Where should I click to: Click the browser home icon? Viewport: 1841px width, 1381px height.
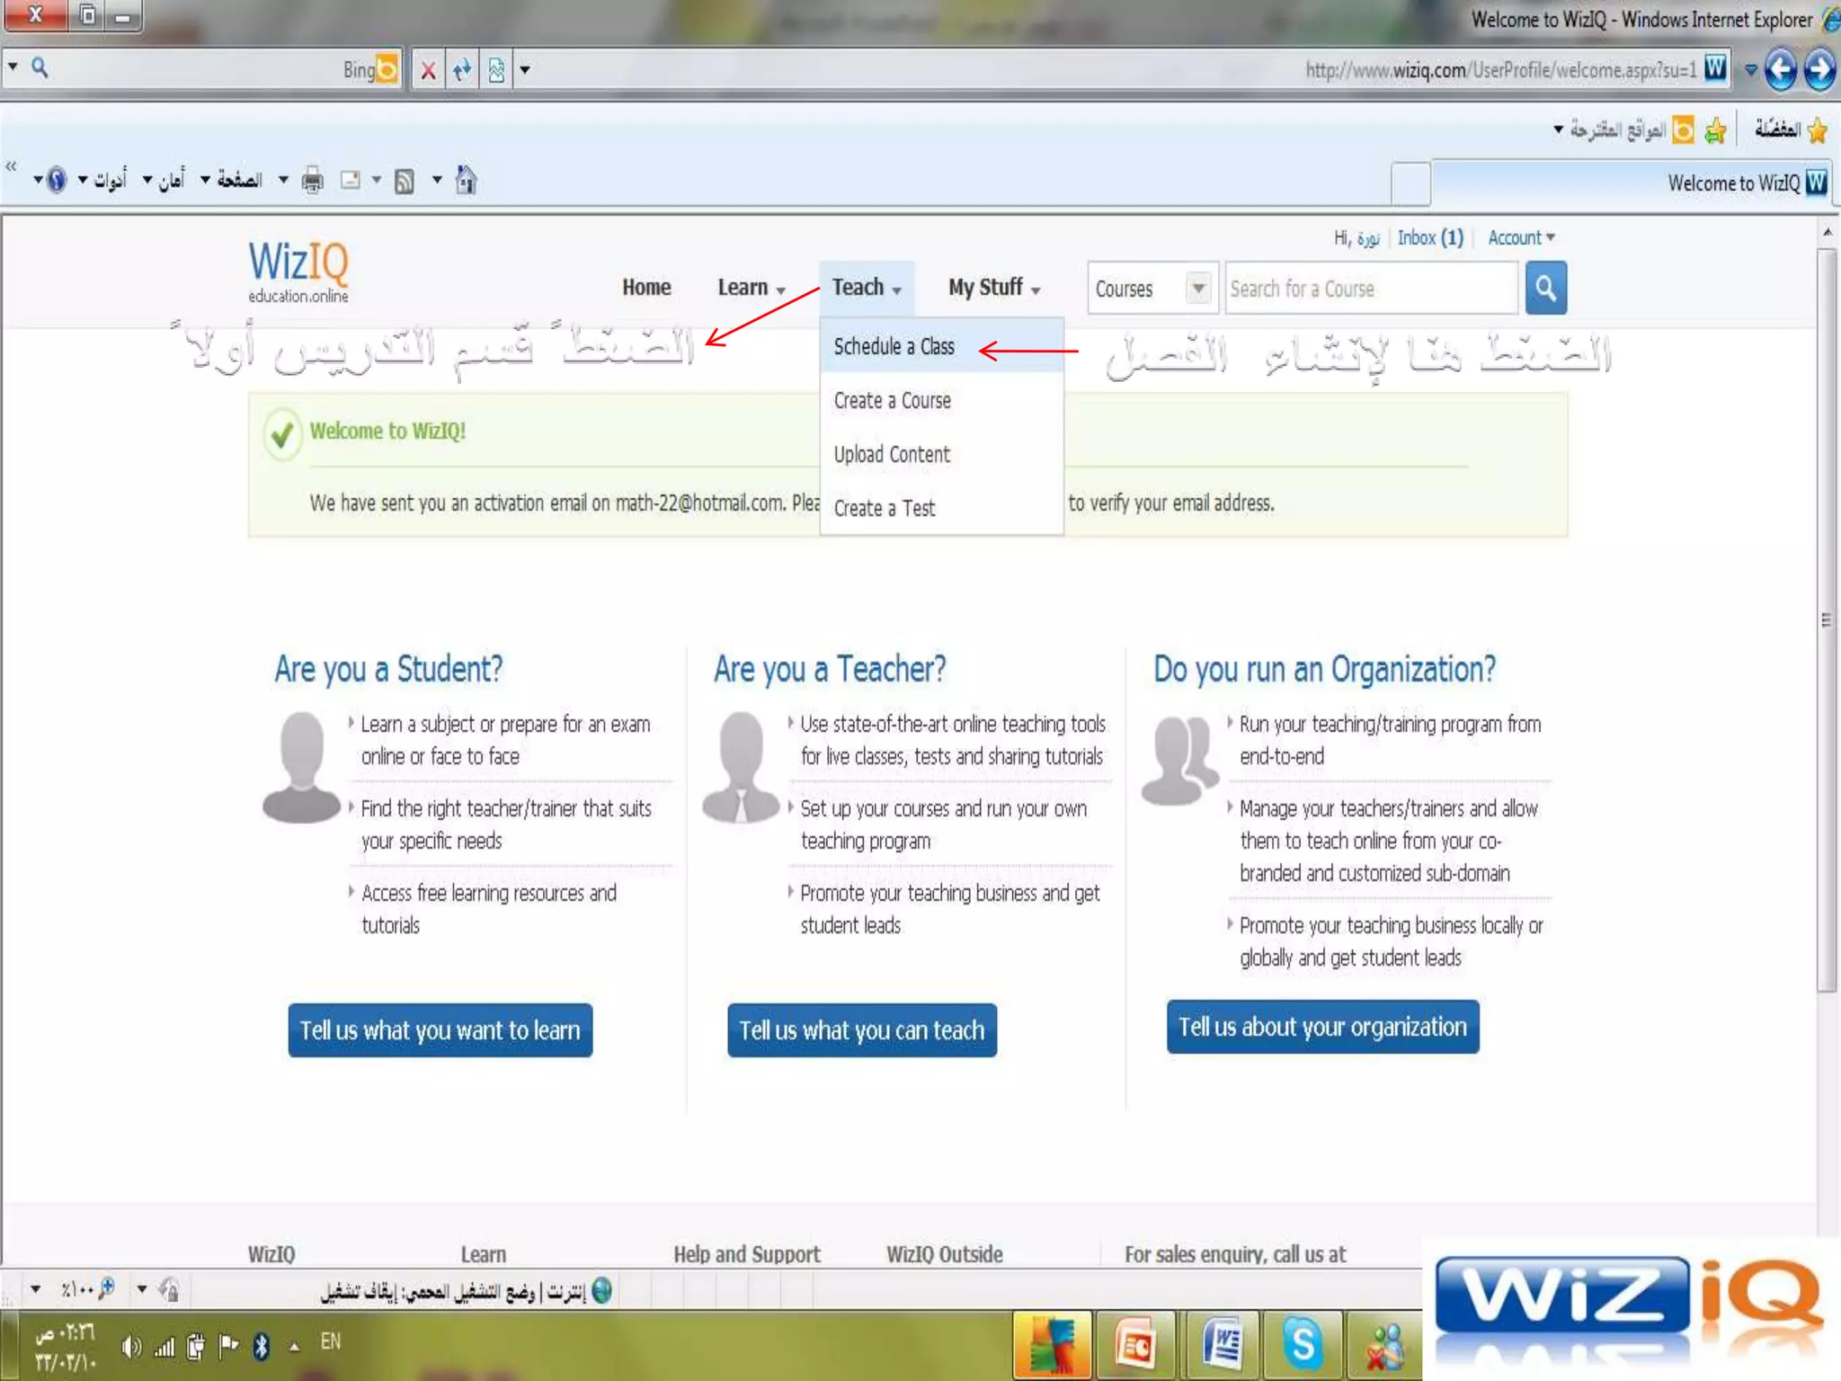click(x=466, y=180)
